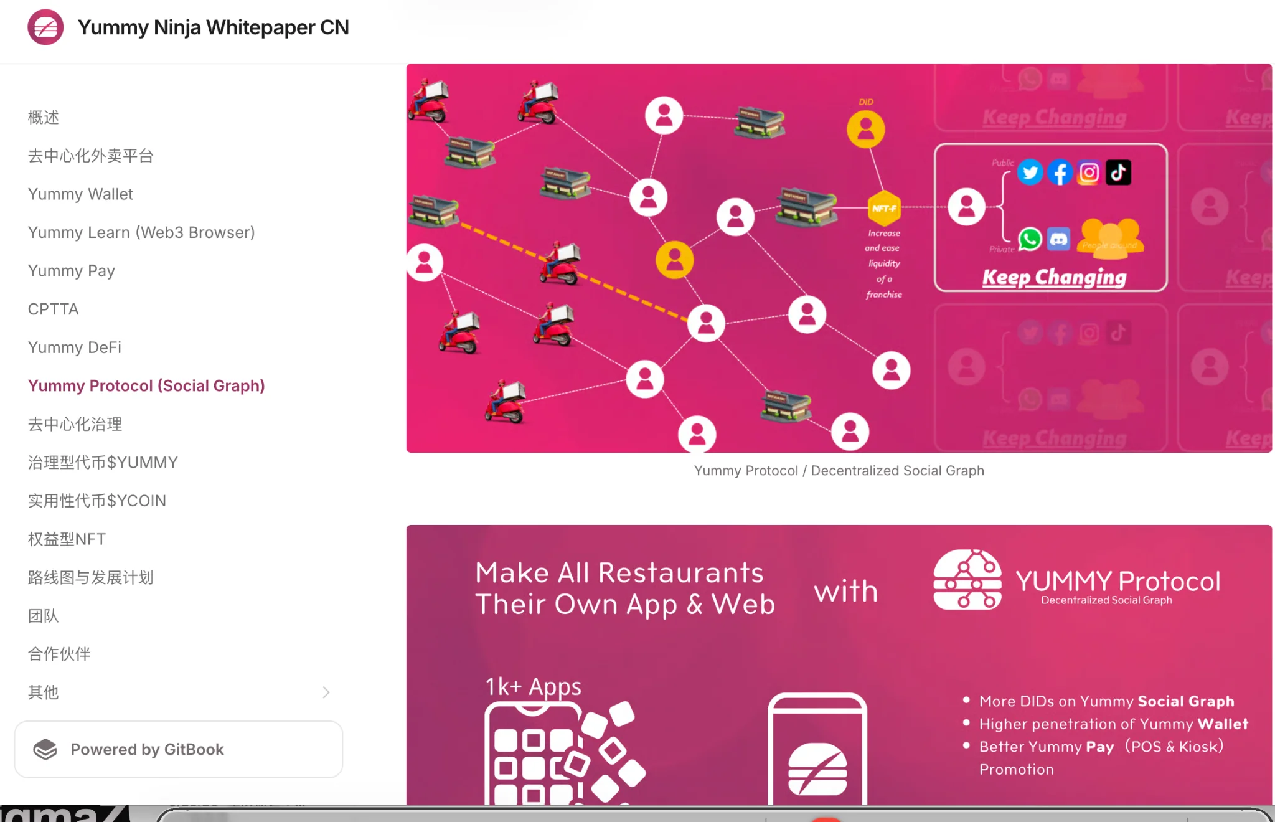Screen dimensions: 1275x822
Task: Click the Instagram icon in the graphic
Action: pos(1089,172)
